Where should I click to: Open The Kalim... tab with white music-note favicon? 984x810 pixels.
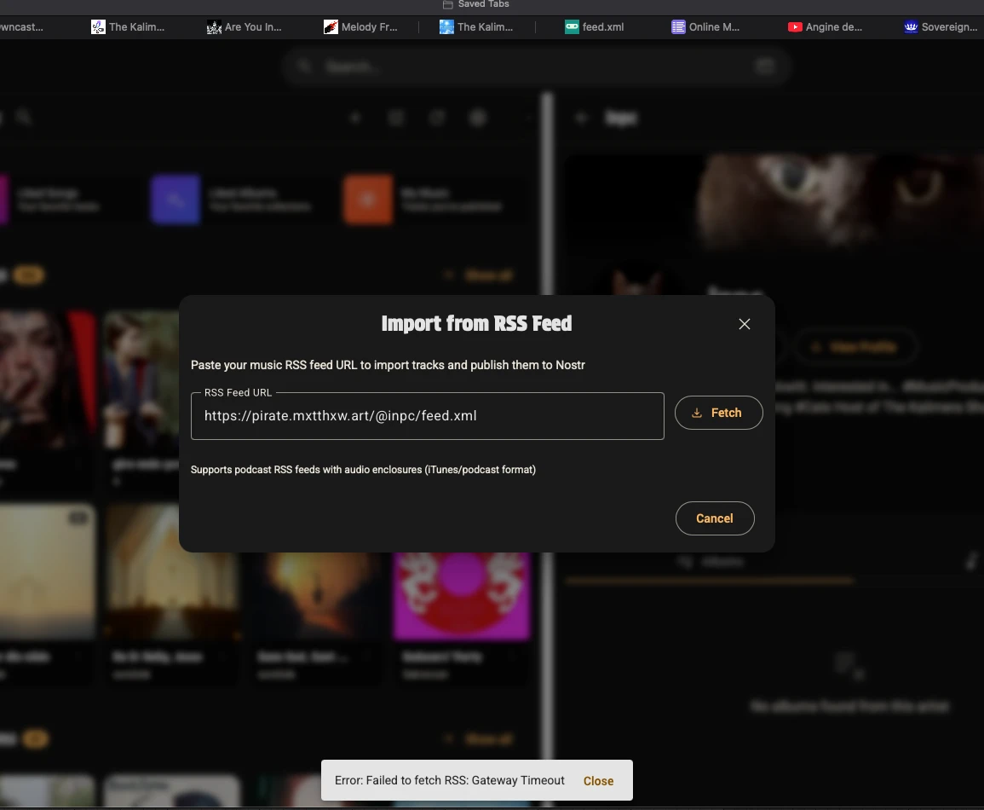coord(128,27)
